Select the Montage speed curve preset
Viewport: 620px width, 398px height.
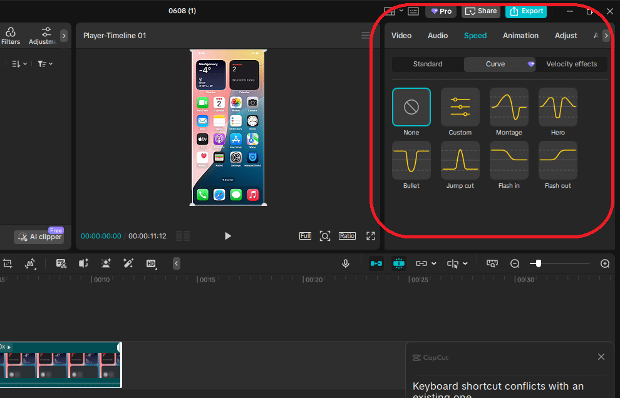(x=509, y=107)
